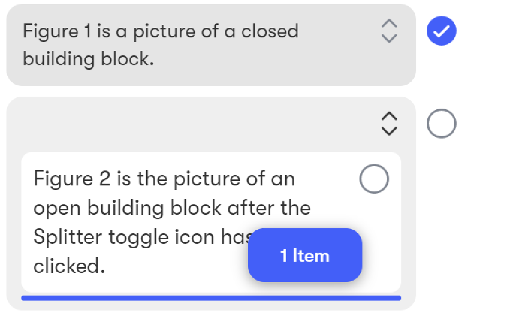Select the gray Figure 1 closed building block card

(x=211, y=45)
